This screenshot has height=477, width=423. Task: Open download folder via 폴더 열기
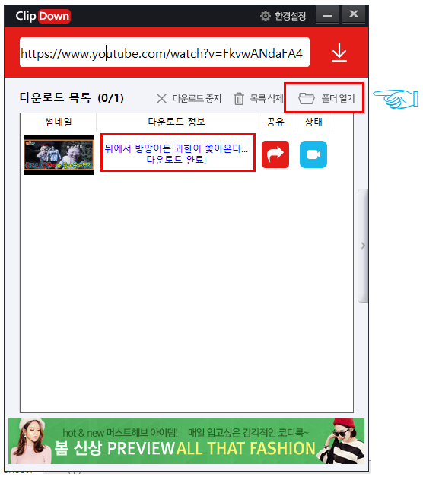326,98
